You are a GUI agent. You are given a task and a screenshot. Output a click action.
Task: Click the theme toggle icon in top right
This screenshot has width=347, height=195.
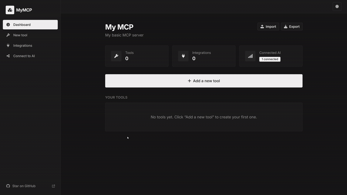pyautogui.click(x=337, y=7)
